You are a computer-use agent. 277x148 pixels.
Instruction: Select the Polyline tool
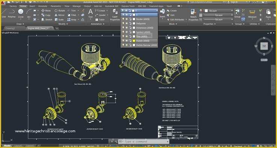point(12,13)
